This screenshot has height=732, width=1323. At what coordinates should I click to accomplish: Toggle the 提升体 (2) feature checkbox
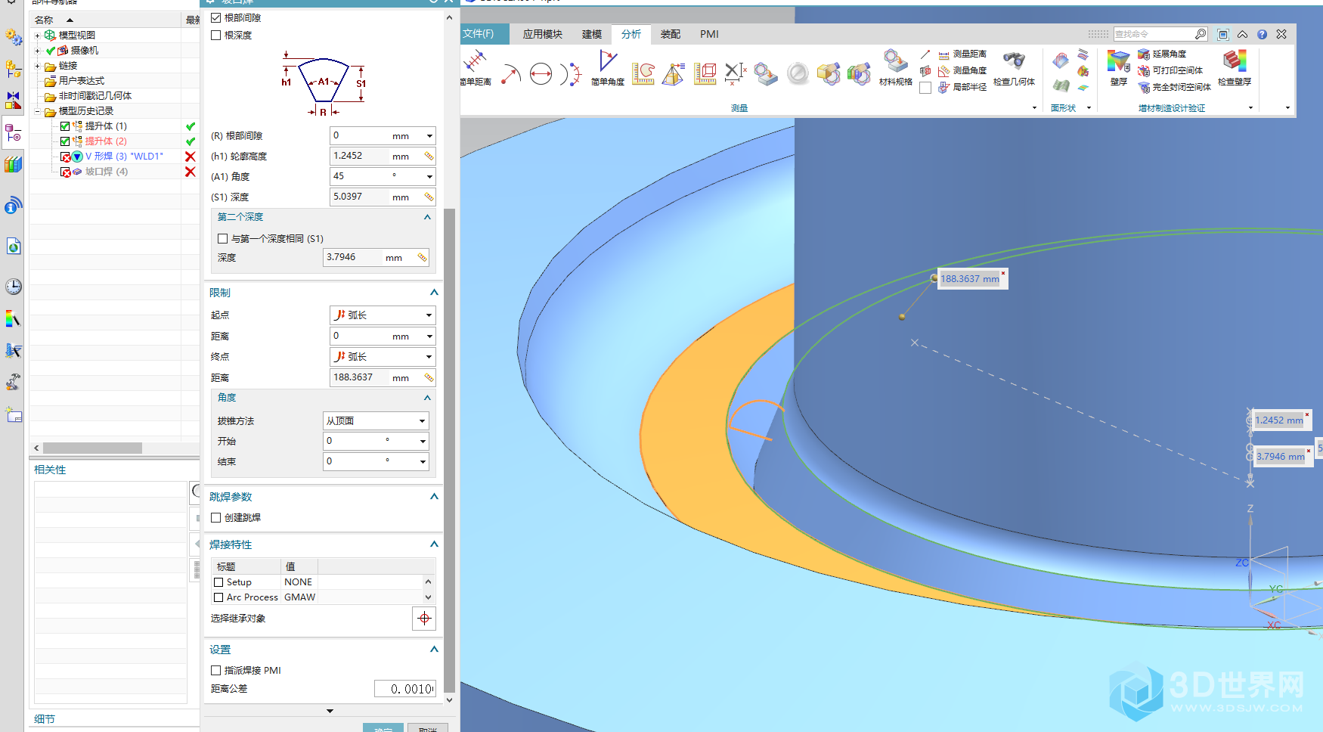65,141
